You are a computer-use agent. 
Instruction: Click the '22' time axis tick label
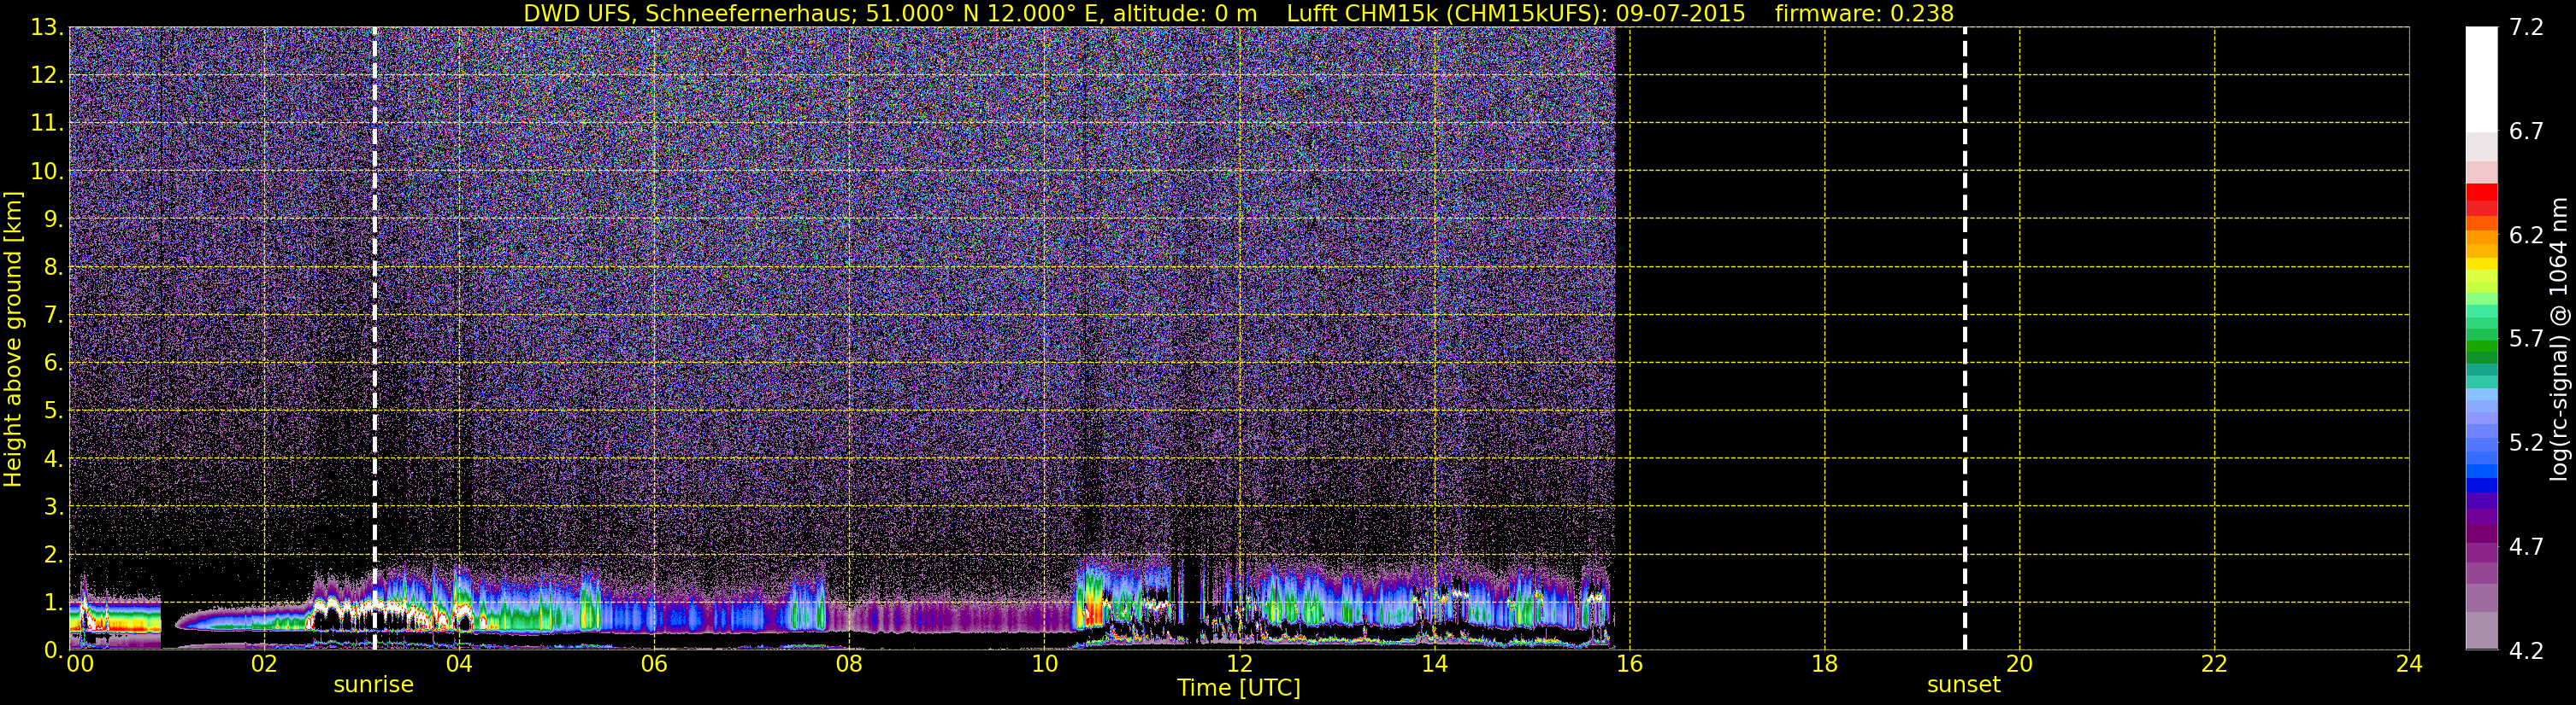pos(2214,664)
